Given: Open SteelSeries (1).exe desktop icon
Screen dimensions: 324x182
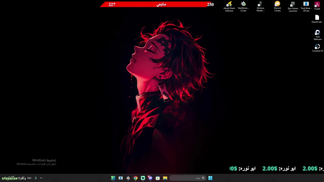Looking at the screenshot, I should pyautogui.click(x=243, y=7).
